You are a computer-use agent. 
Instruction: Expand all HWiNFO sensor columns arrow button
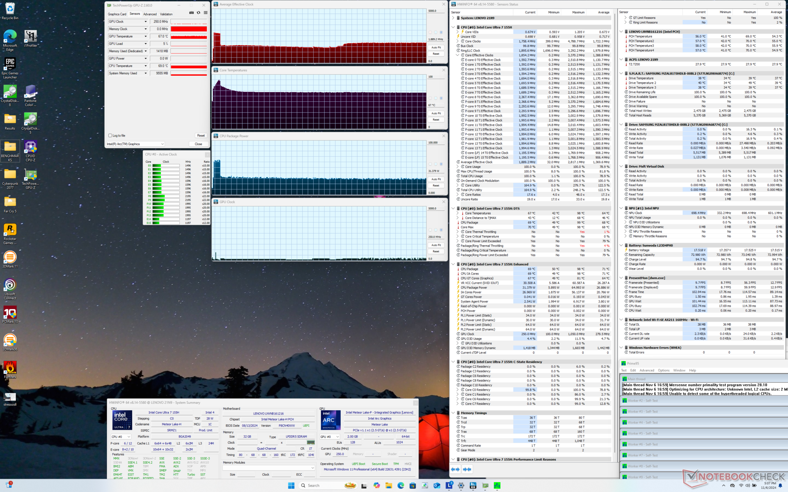point(455,469)
